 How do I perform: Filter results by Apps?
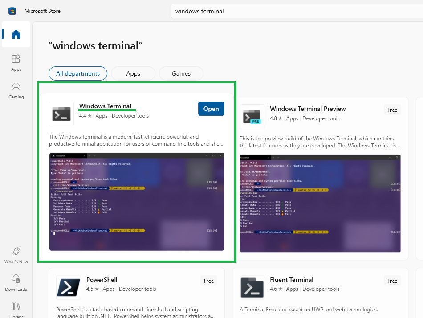(133, 73)
